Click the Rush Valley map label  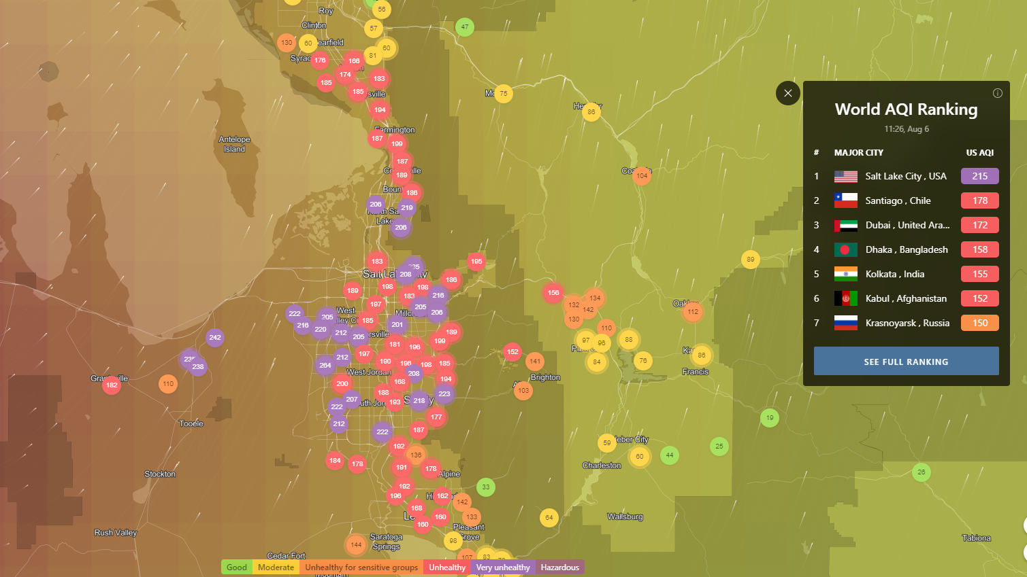[x=116, y=533]
